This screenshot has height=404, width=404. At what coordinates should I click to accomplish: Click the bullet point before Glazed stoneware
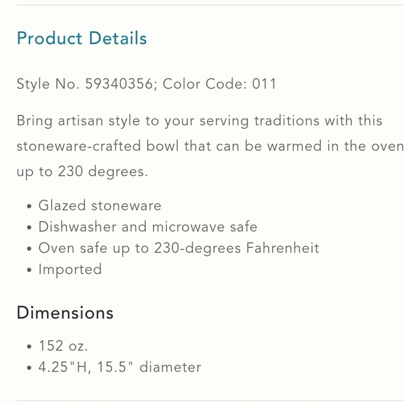(29, 206)
